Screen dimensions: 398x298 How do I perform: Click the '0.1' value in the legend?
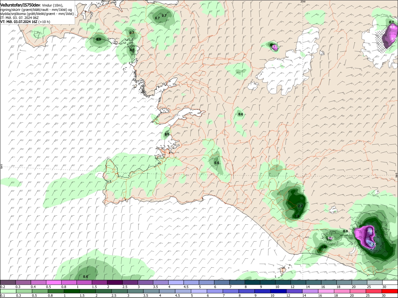click(2, 296)
